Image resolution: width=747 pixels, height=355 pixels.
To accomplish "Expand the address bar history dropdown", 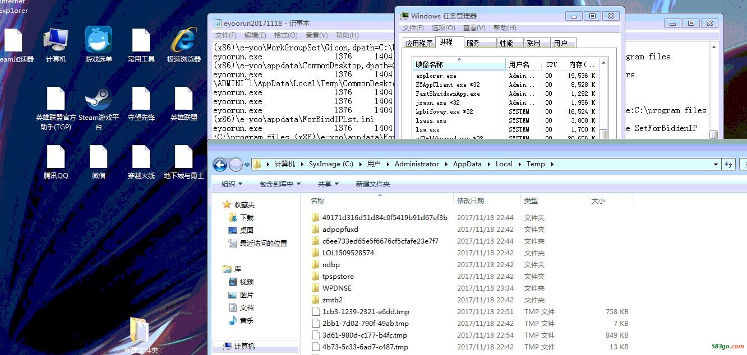I will (x=716, y=164).
